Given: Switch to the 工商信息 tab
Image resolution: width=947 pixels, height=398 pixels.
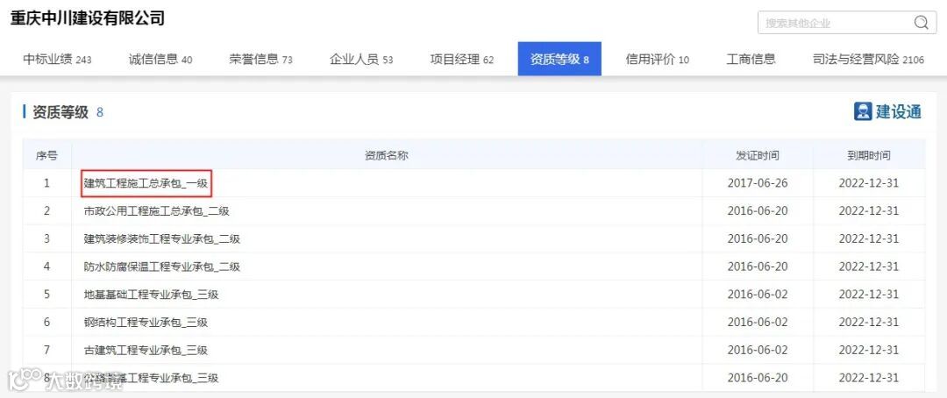Looking at the screenshot, I should [x=751, y=60].
